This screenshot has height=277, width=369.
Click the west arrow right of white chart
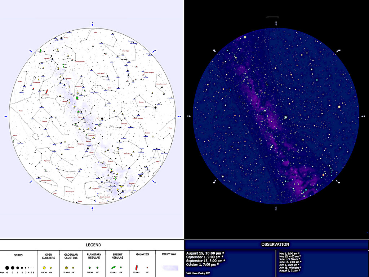[179, 116]
